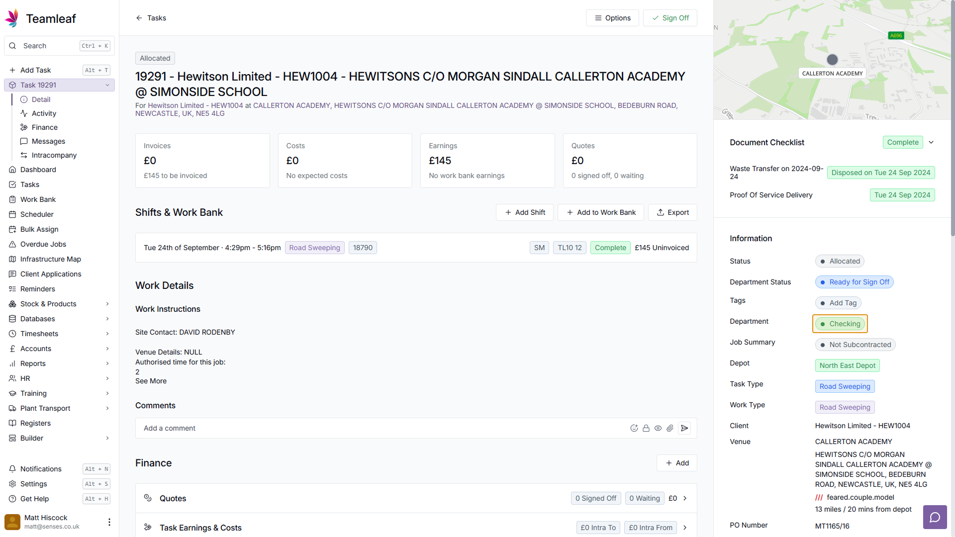Click Add to Work Bank button
The height and width of the screenshot is (537, 955).
tap(601, 212)
